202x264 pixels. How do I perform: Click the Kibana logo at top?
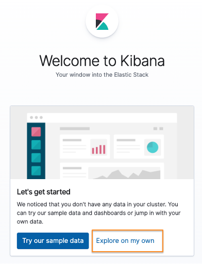click(102, 22)
